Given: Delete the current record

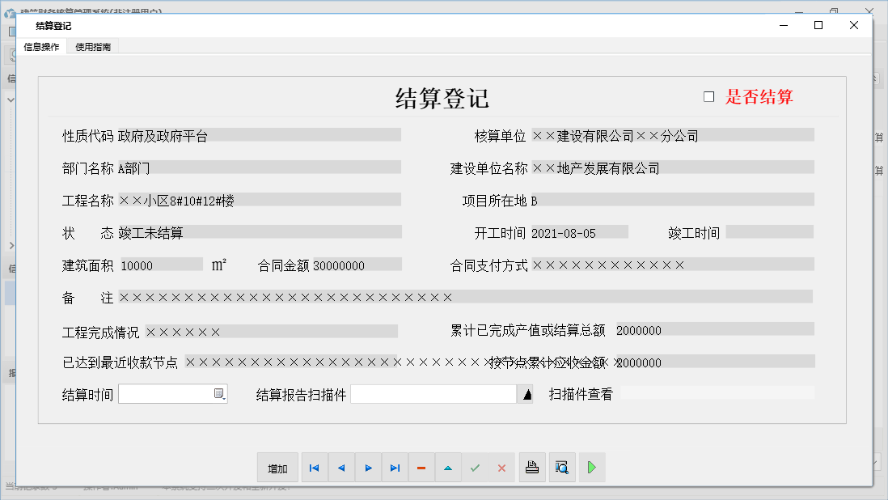Looking at the screenshot, I should [x=421, y=468].
